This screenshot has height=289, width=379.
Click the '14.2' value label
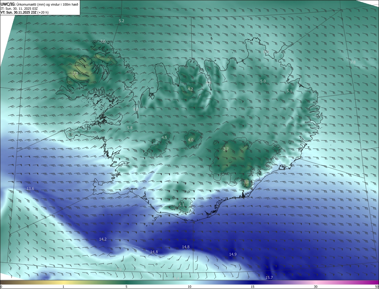(x=103, y=239)
